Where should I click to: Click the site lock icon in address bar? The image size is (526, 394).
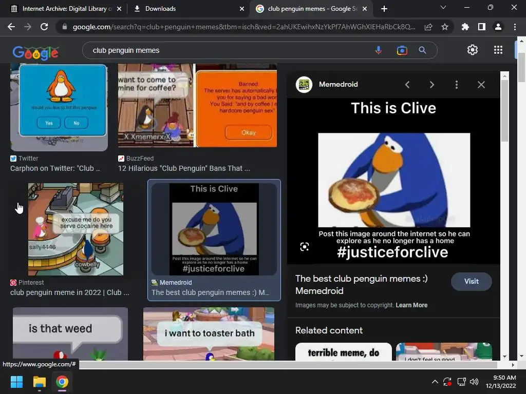point(65,27)
